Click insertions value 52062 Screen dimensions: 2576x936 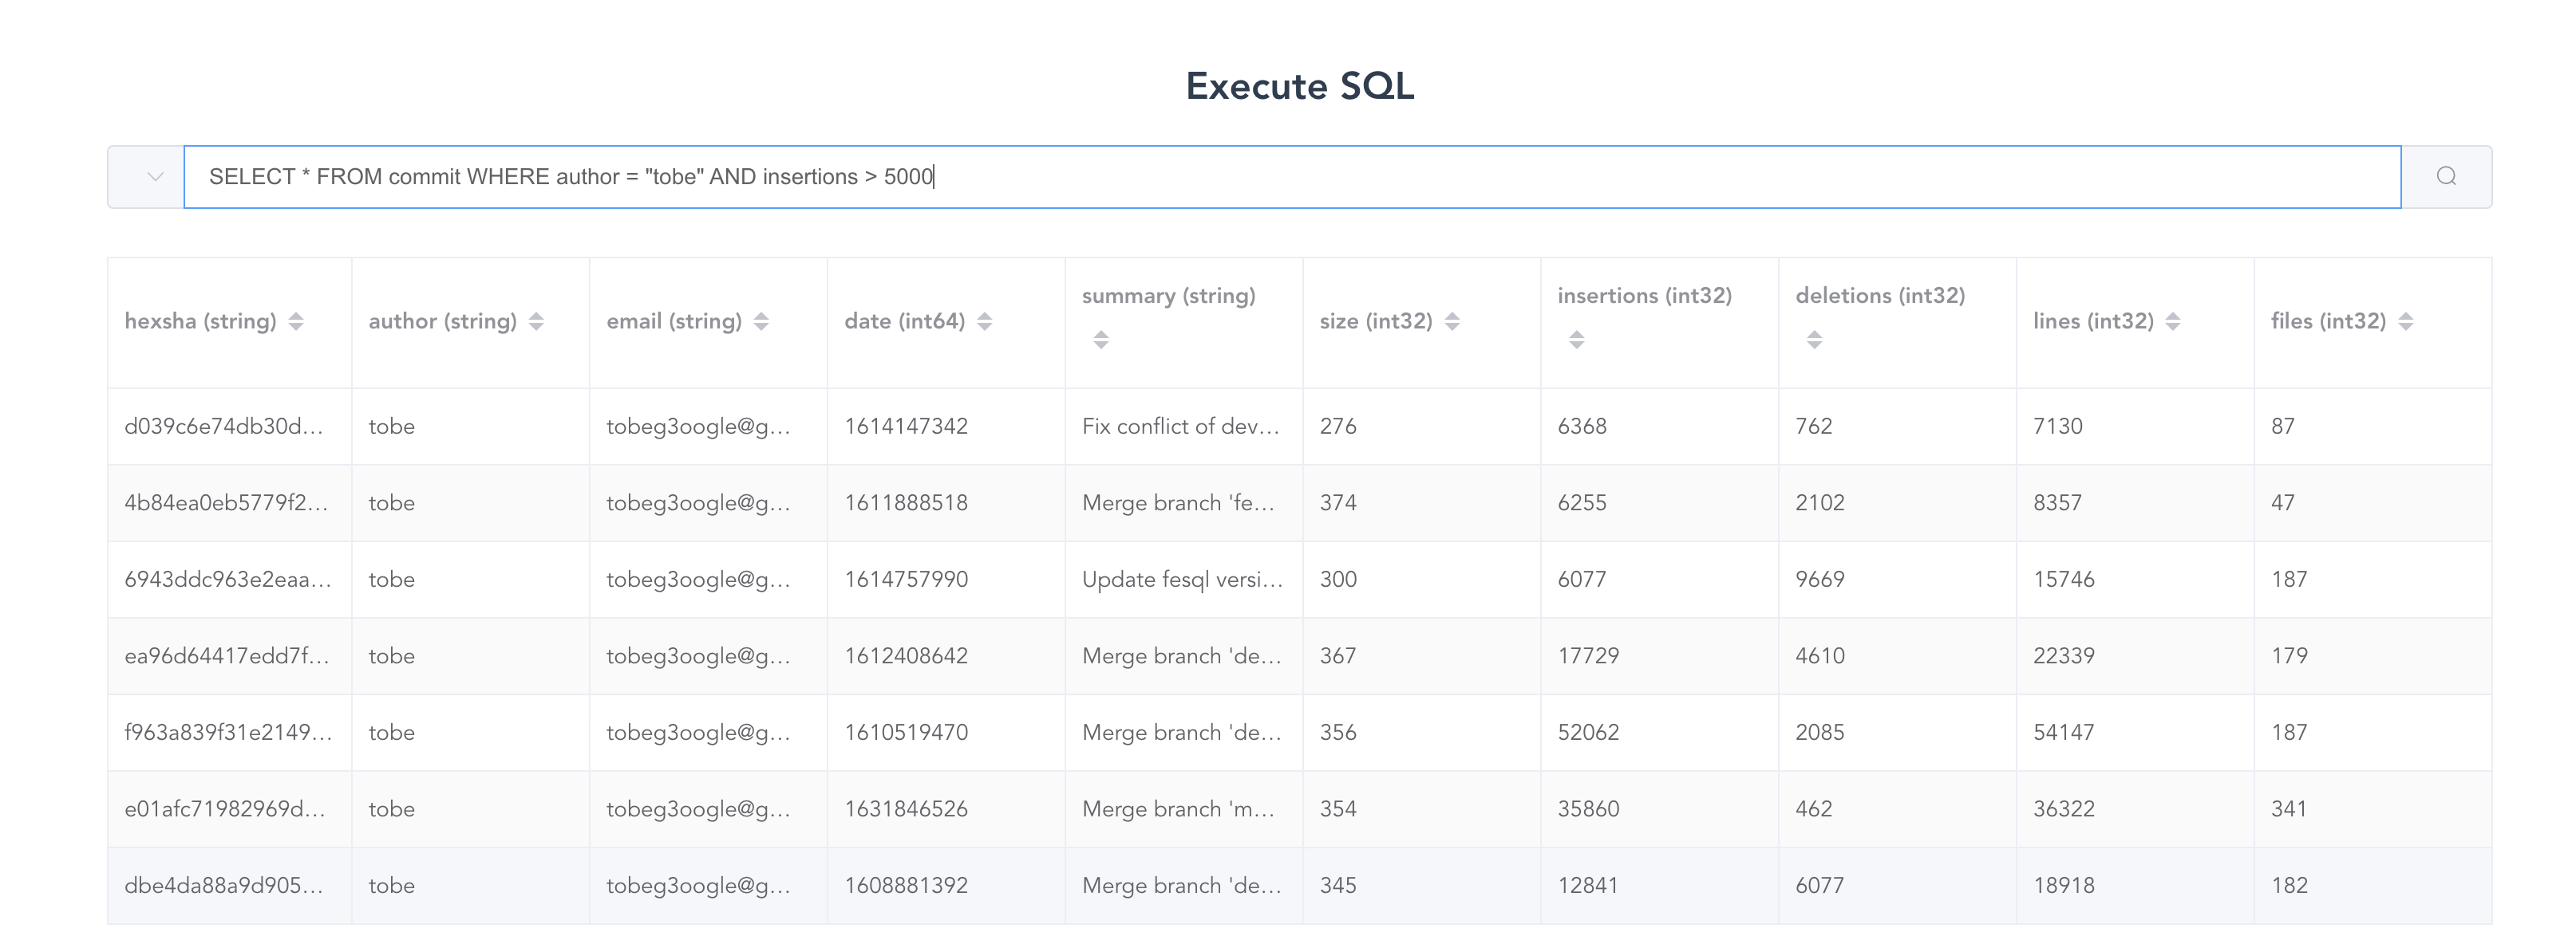click(x=1588, y=732)
